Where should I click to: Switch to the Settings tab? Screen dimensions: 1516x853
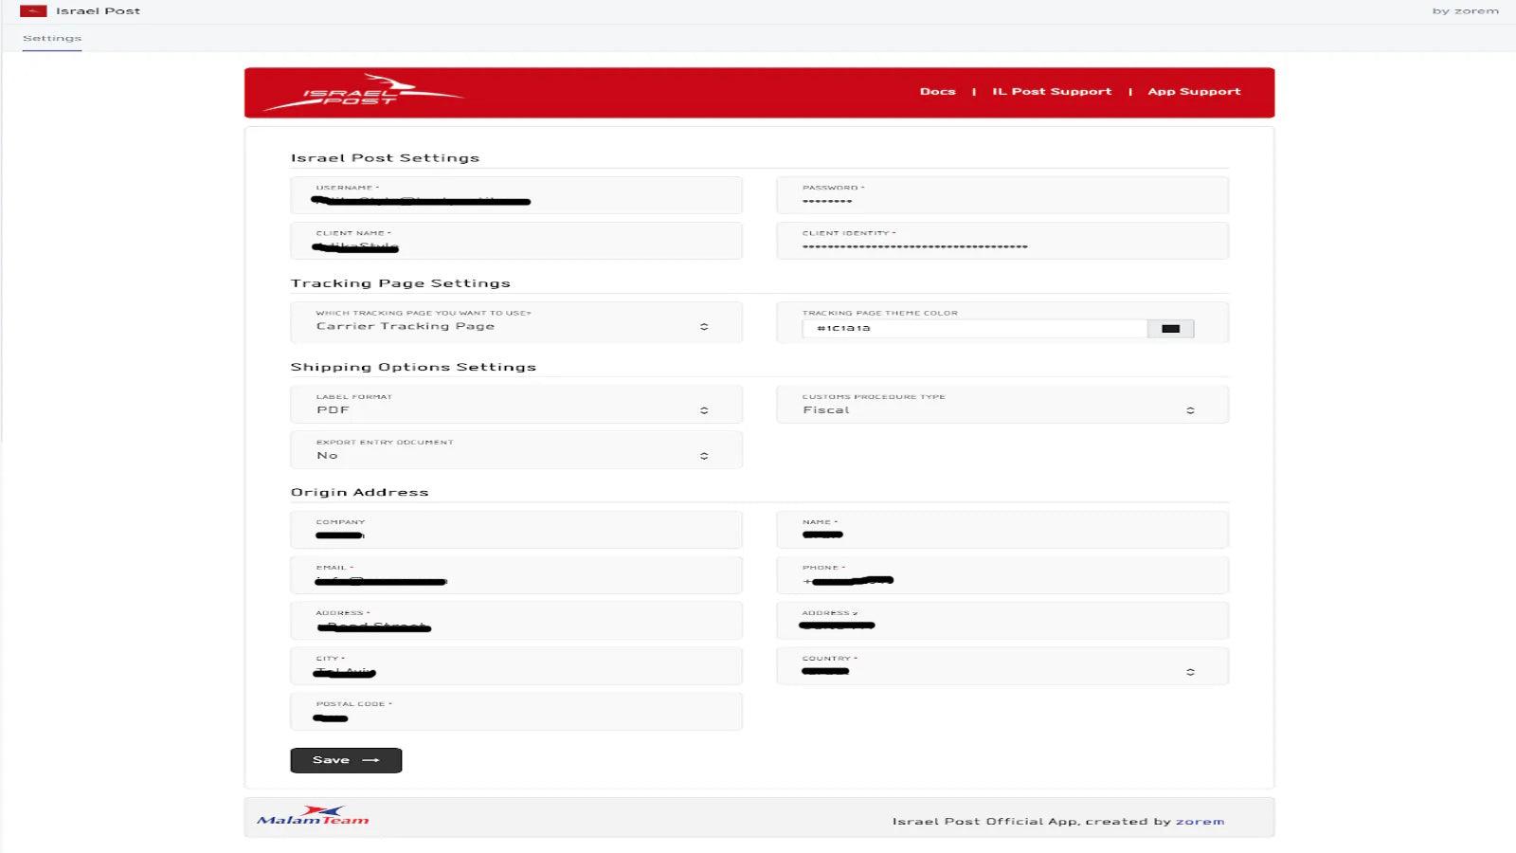click(x=51, y=38)
